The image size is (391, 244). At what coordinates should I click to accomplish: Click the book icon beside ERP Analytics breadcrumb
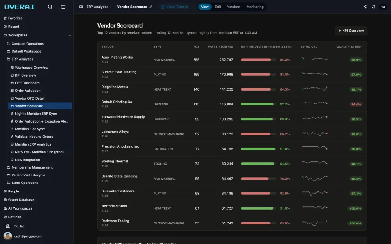(x=81, y=7)
